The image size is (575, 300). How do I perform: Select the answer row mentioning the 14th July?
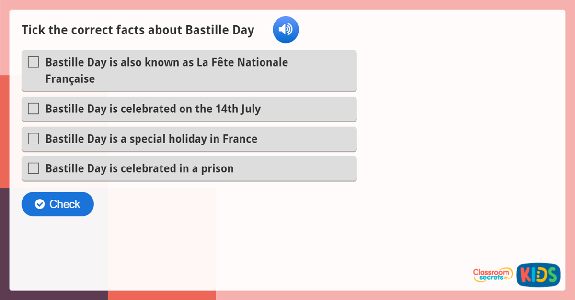pos(189,109)
